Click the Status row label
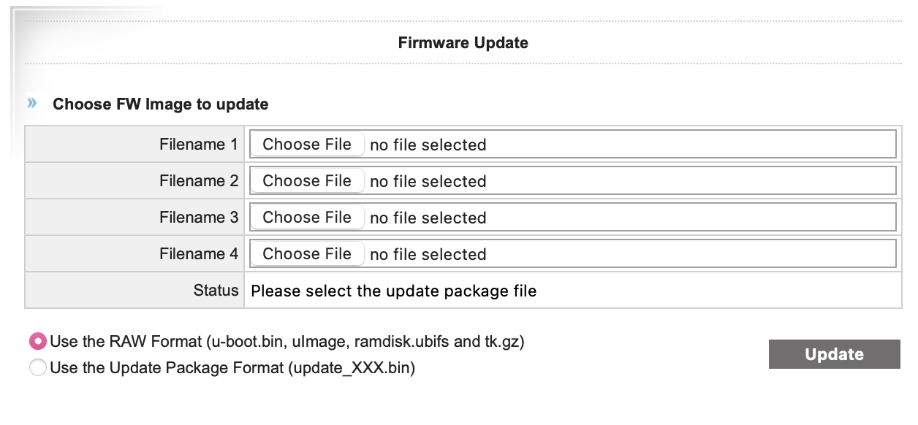The image size is (918, 425). point(216,291)
